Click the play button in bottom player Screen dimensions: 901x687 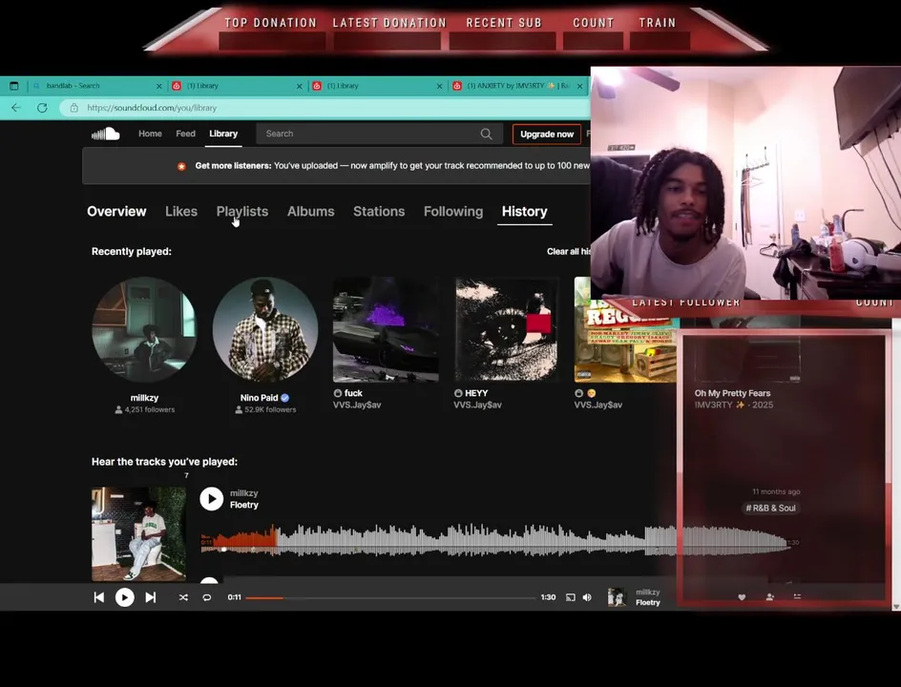pos(125,597)
